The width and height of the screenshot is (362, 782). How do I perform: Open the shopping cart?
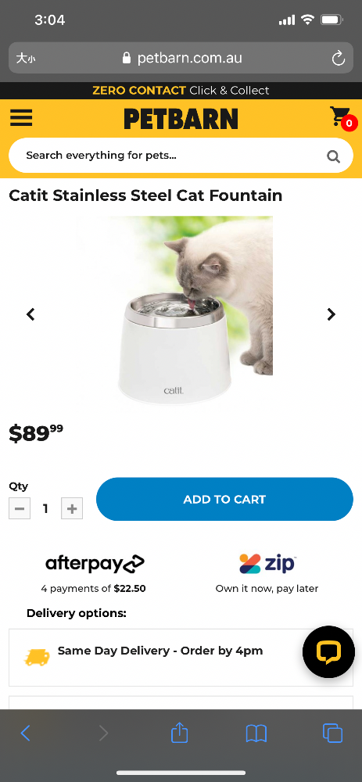343,118
